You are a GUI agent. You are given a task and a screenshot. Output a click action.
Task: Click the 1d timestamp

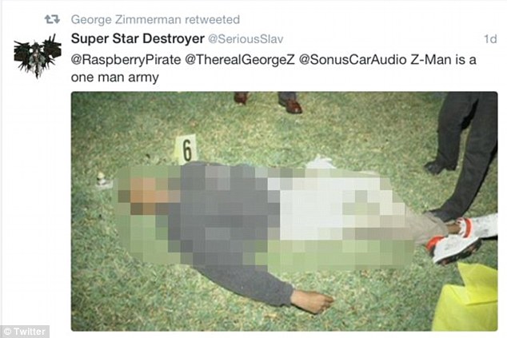490,39
